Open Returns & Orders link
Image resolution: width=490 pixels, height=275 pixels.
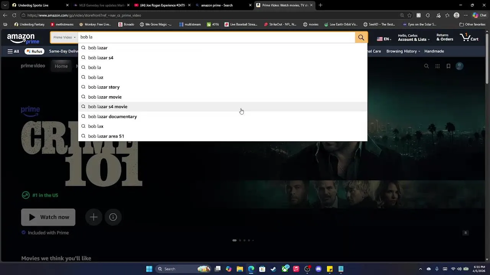[x=445, y=37]
